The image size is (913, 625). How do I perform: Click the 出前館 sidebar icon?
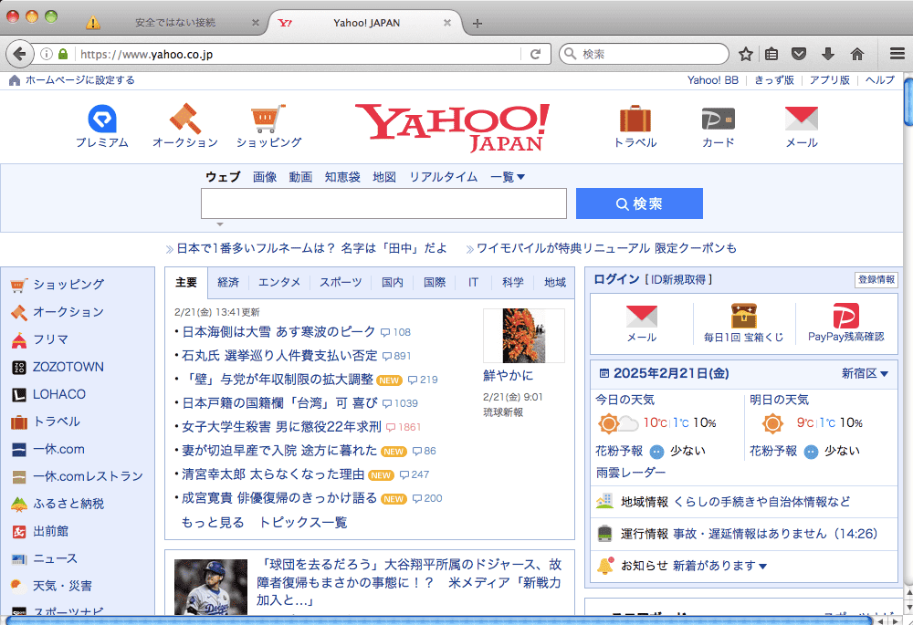(x=18, y=531)
